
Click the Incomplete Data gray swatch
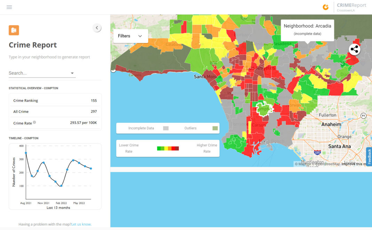166,128
